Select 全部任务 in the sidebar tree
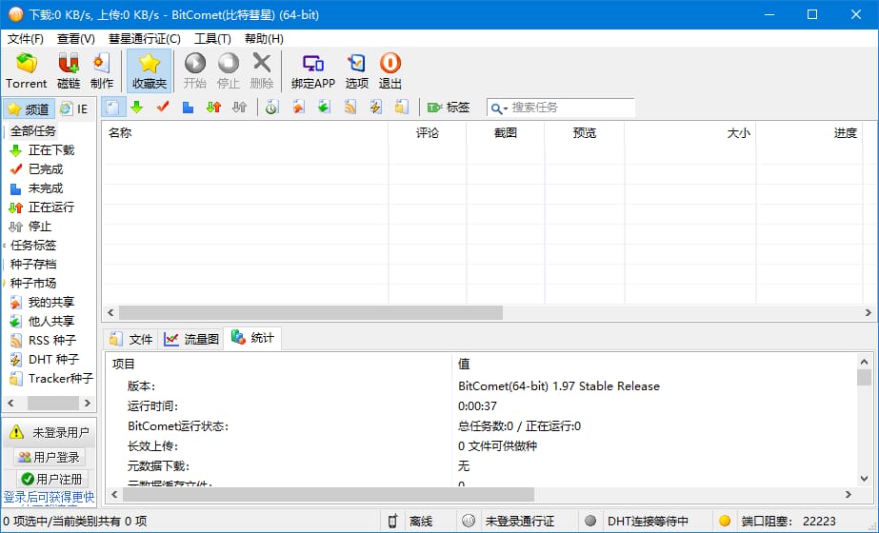Viewport: 879px width, 533px height. coord(33,131)
